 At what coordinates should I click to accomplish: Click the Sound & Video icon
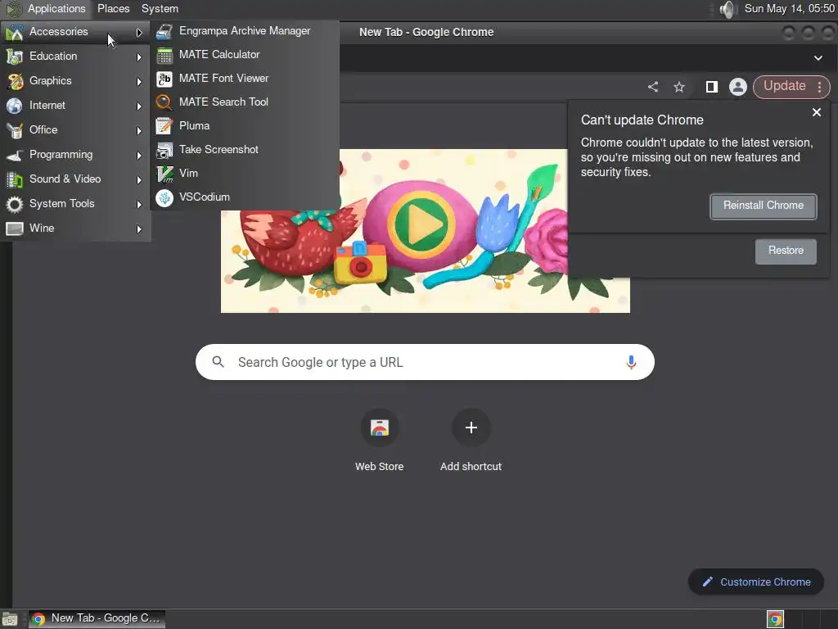click(15, 179)
